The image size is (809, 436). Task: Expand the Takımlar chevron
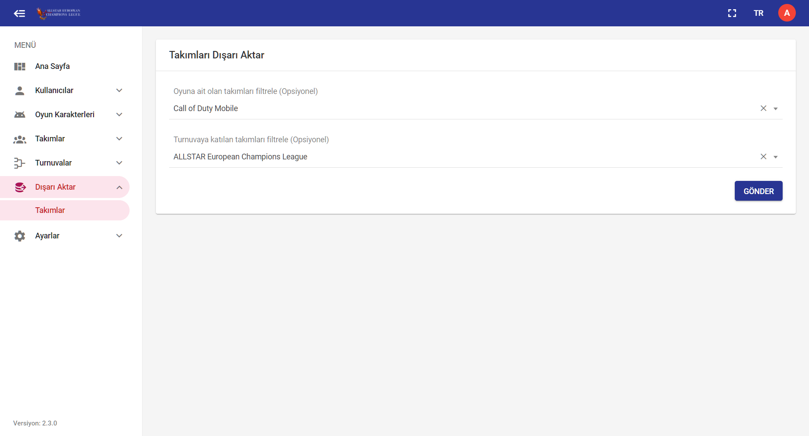pos(119,139)
